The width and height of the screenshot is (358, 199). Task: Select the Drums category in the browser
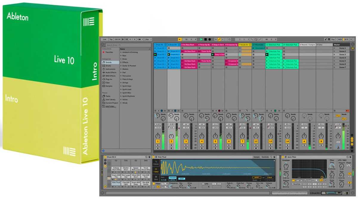(109, 66)
